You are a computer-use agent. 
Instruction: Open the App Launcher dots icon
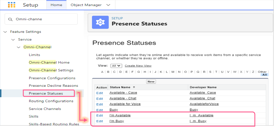coord(11,5)
